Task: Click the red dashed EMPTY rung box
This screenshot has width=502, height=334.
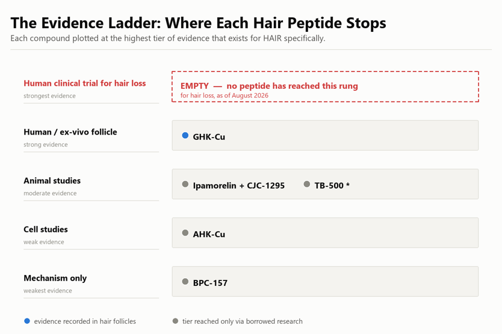Action: [325, 87]
